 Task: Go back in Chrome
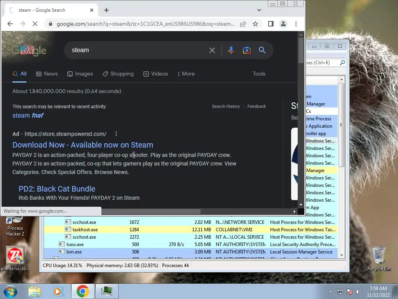click(10, 24)
